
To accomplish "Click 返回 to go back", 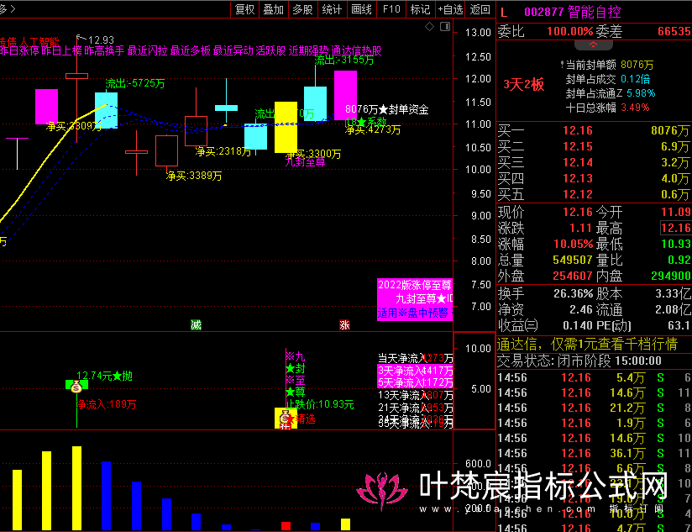I will click(x=480, y=9).
